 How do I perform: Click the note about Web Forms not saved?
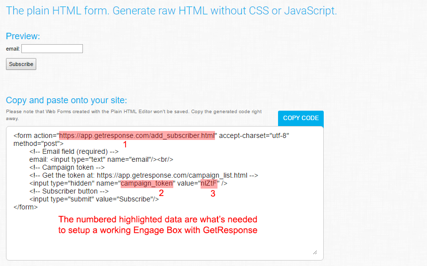pos(134,115)
